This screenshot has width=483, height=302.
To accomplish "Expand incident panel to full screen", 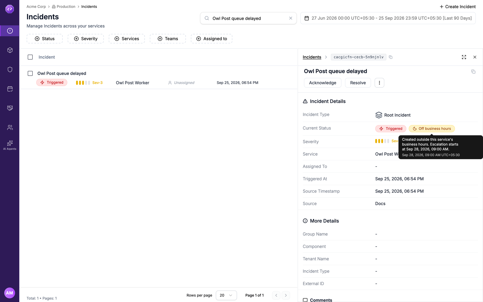I will 464,57.
